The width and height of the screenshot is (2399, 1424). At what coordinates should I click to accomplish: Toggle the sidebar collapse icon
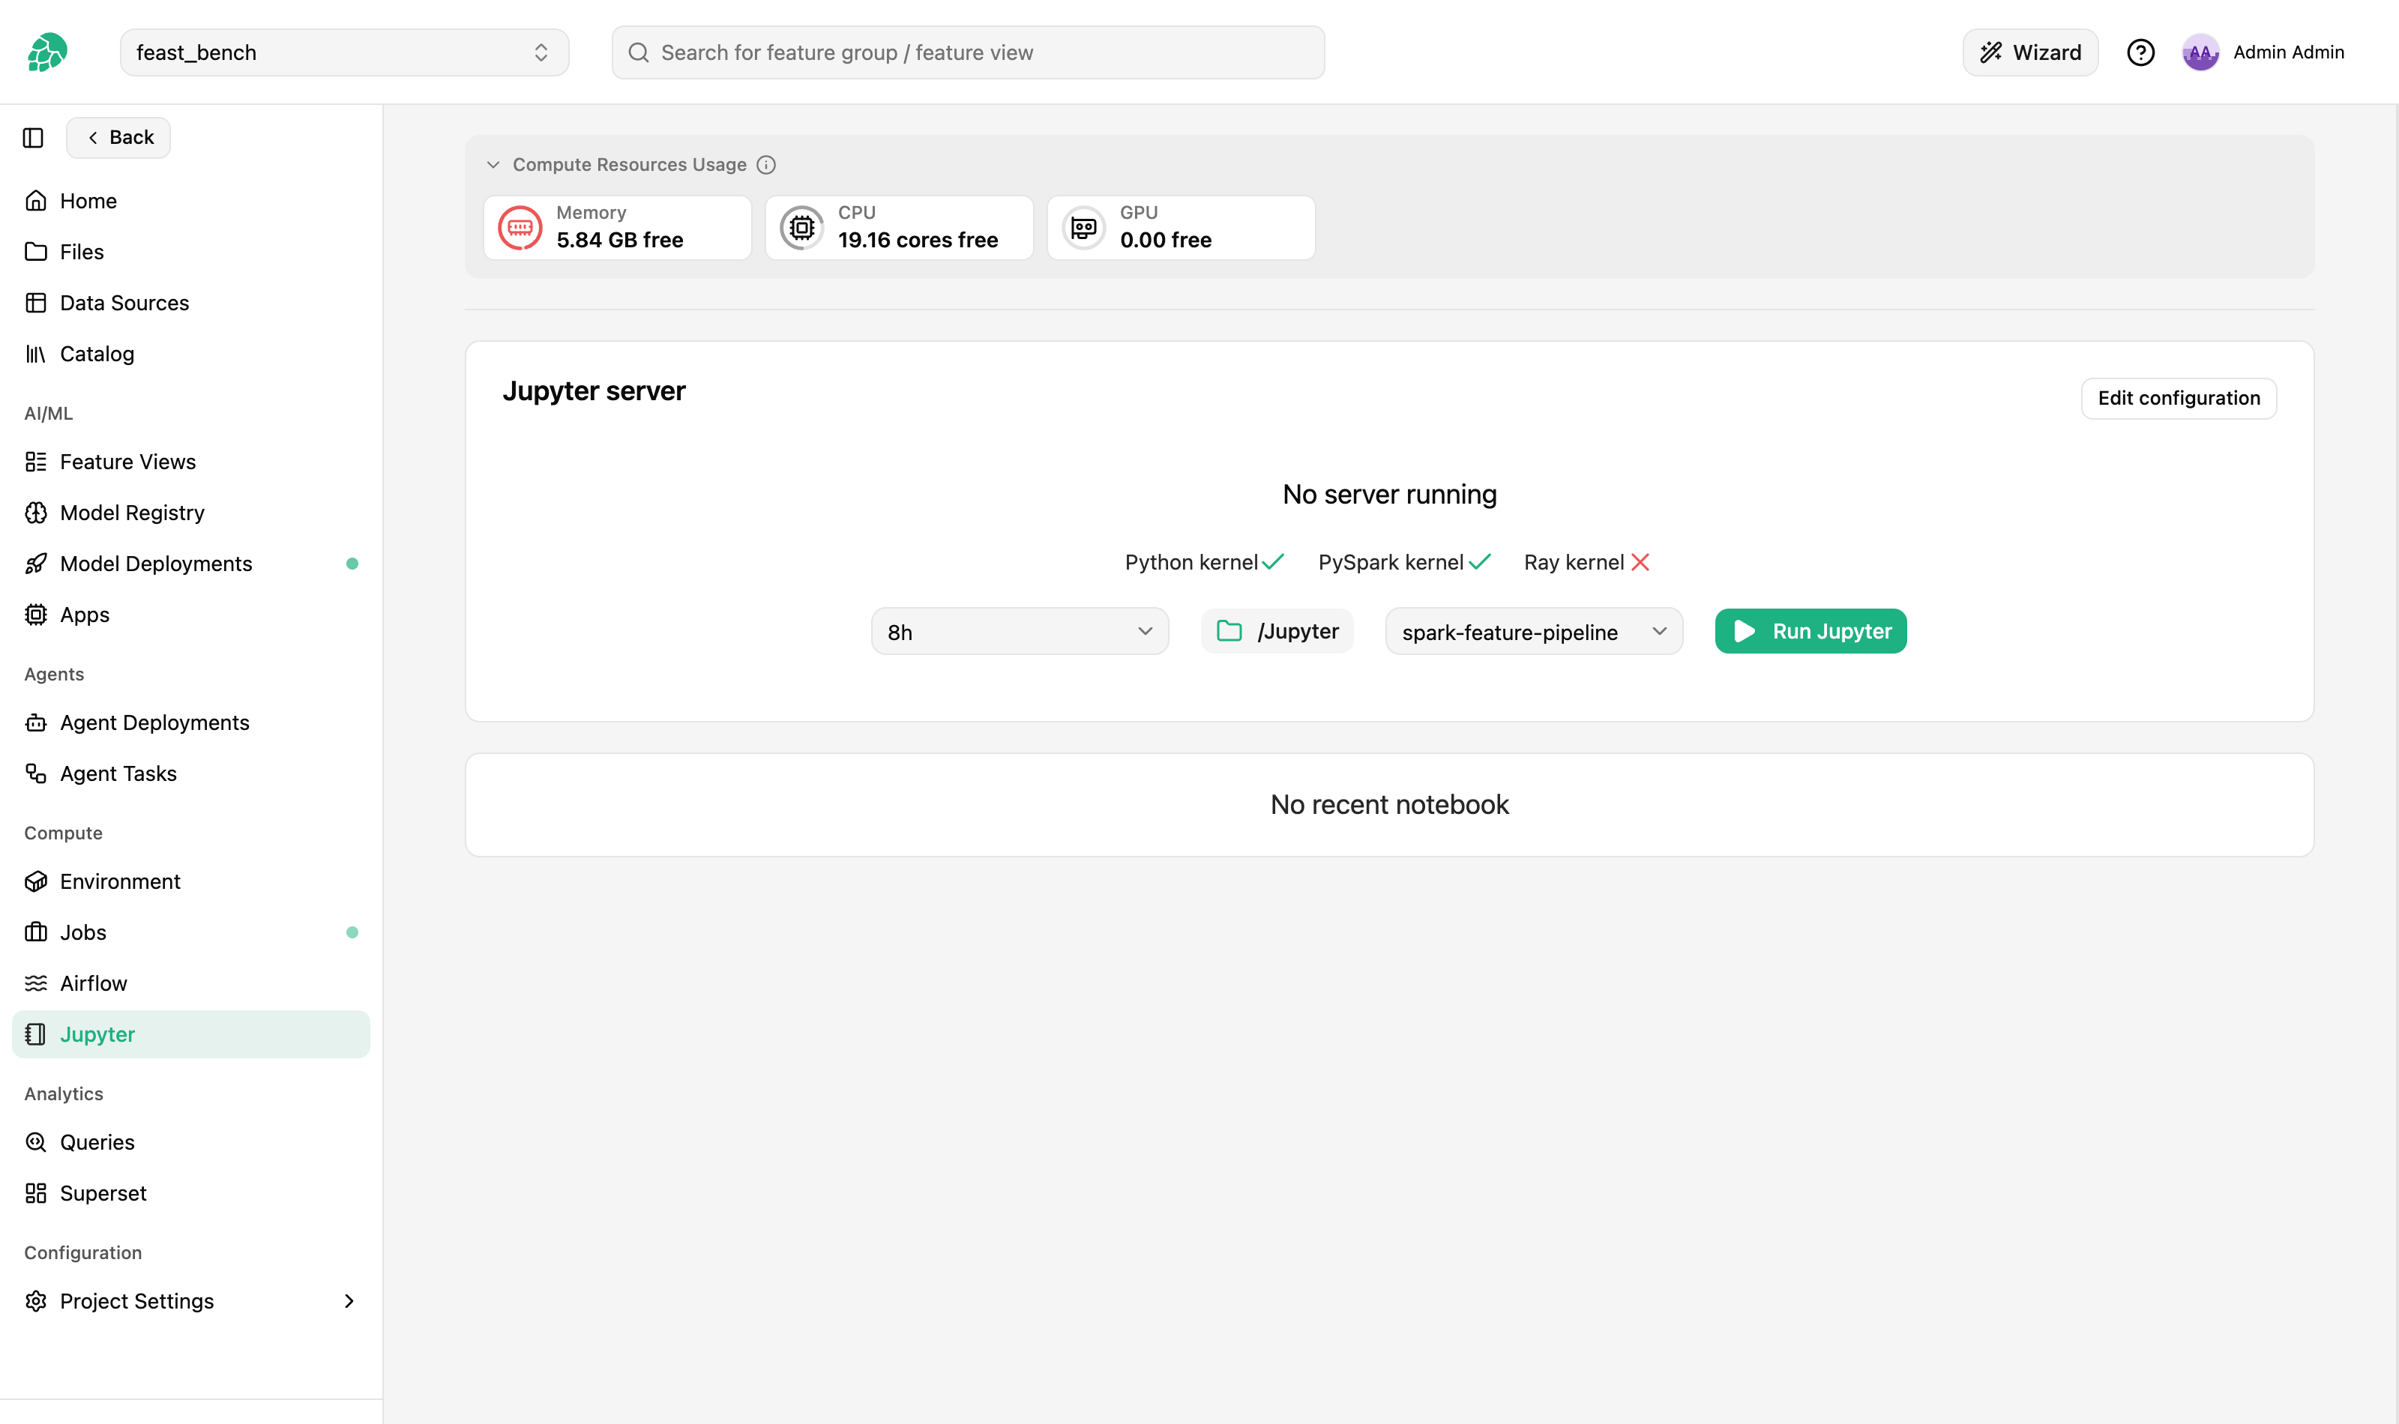[34, 138]
